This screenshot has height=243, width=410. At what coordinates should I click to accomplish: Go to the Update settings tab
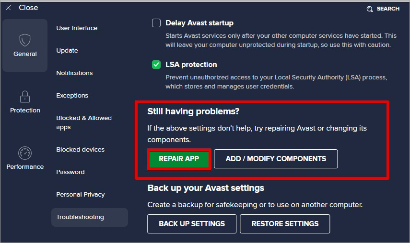tap(67, 51)
